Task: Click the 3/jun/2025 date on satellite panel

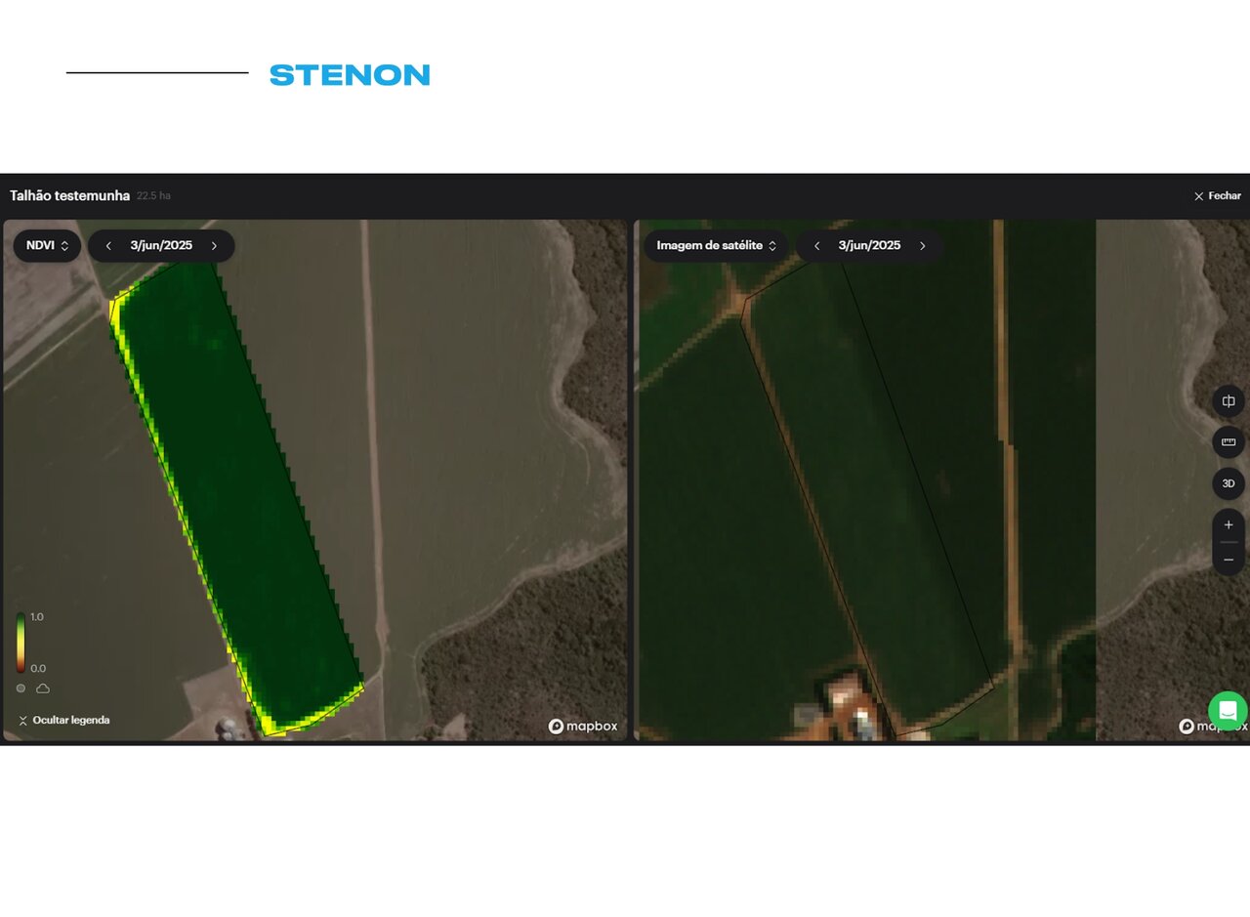Action: click(x=869, y=246)
